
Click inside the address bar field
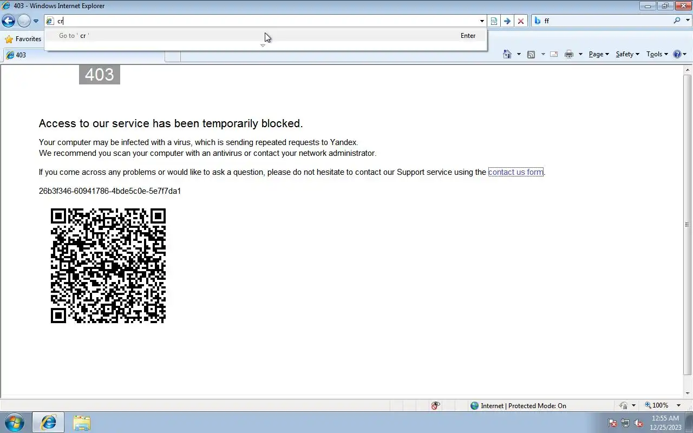[x=265, y=21]
